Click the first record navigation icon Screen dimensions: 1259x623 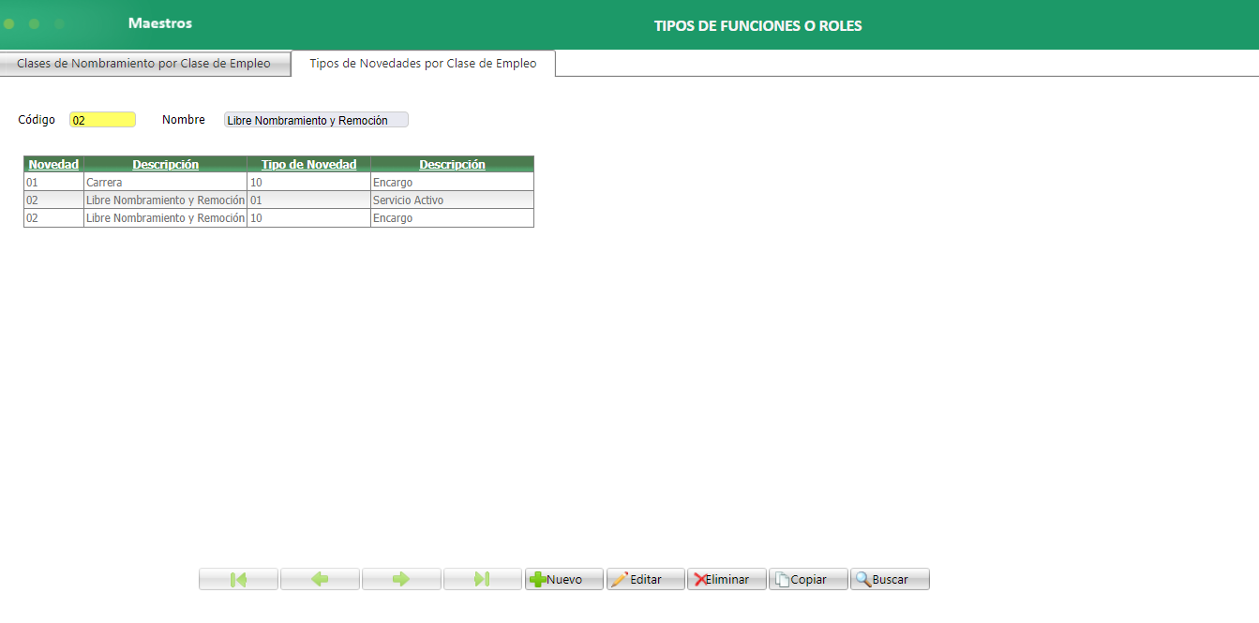238,578
